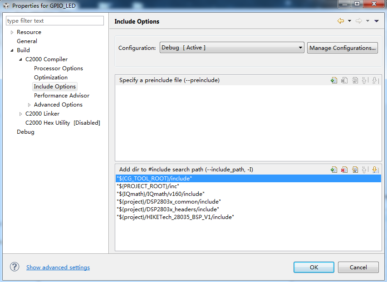The height and width of the screenshot is (282, 387).
Task: Add a new include search path entry
Action: click(334, 170)
